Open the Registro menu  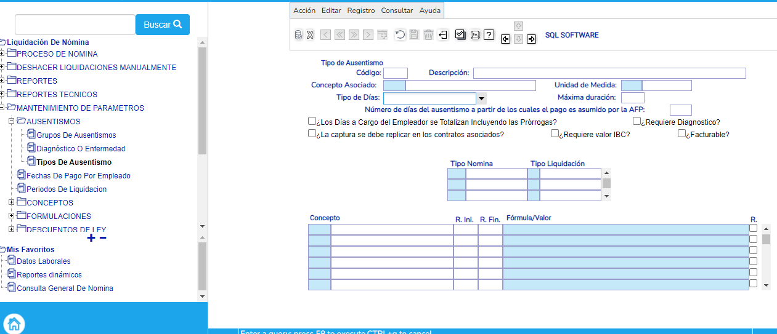coord(360,10)
